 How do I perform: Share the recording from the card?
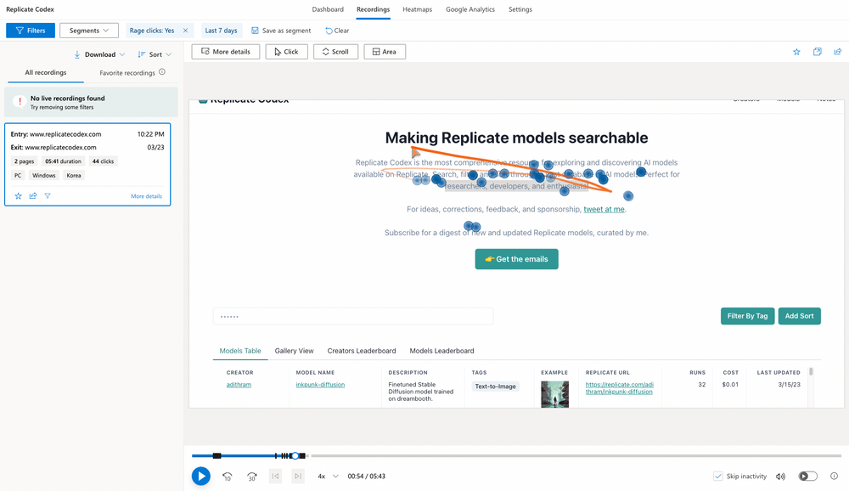click(33, 195)
